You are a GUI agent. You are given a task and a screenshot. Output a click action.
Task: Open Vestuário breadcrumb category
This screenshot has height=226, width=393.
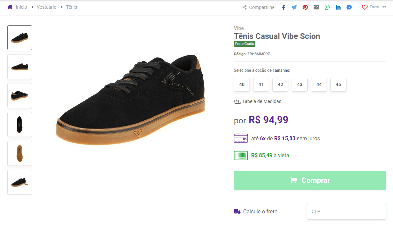click(47, 7)
